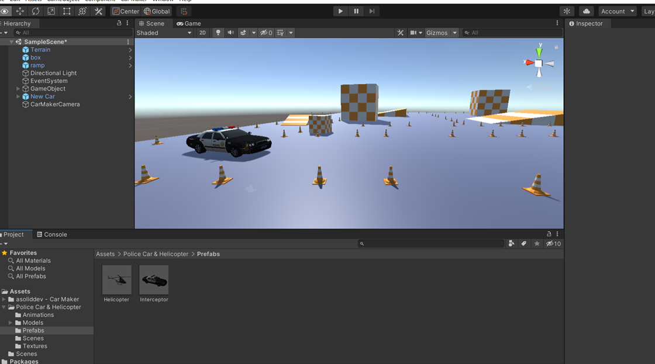
Task: Toggle hidden objects visibility in Scene
Action: (266, 33)
